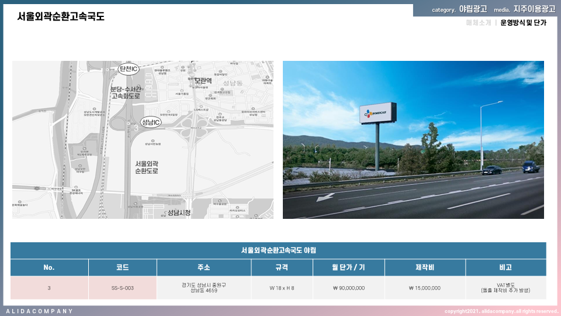Select the 모란역 station label on map
This screenshot has width=561, height=316.
[x=202, y=80]
